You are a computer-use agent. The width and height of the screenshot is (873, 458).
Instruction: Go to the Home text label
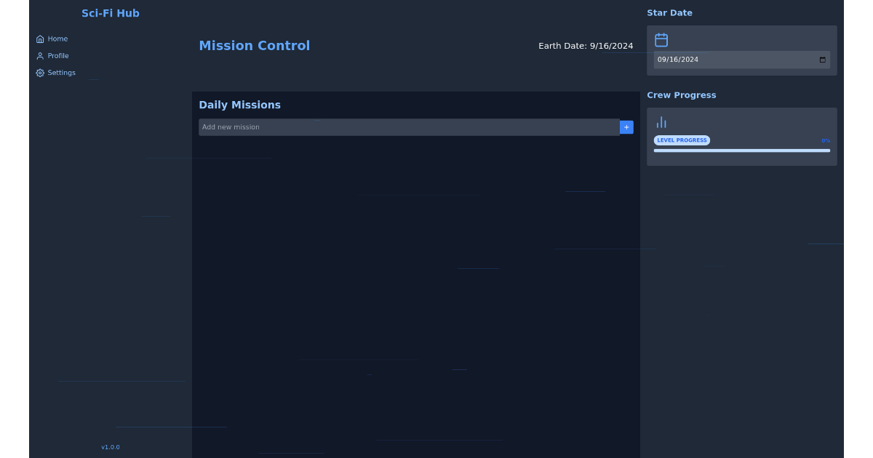pyautogui.click(x=57, y=39)
